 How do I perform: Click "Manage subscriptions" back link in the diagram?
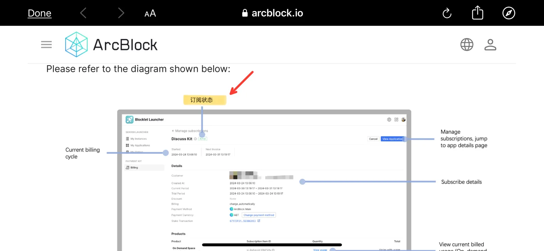[x=190, y=131]
